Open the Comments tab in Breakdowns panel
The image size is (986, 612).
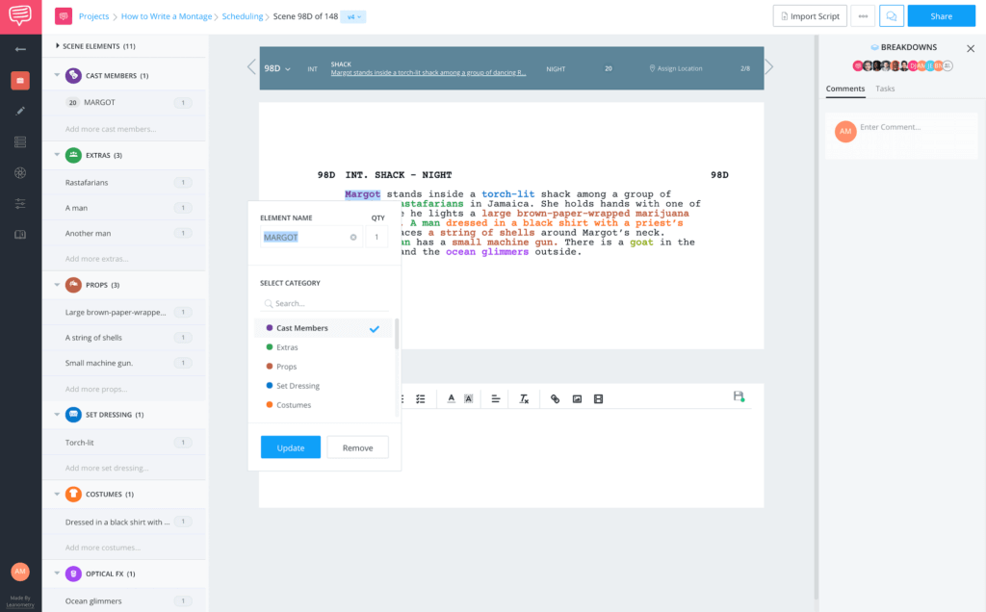click(x=844, y=89)
